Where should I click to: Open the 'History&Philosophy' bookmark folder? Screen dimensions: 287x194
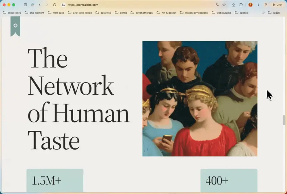[x=194, y=13]
